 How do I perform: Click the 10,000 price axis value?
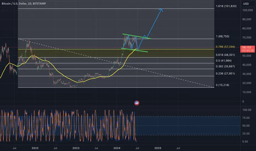247,92
